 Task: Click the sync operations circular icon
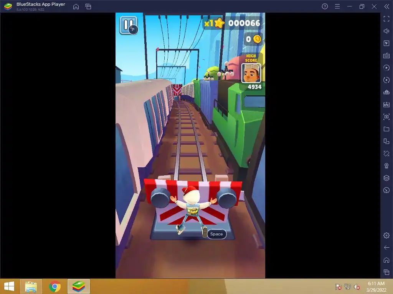(x=386, y=80)
